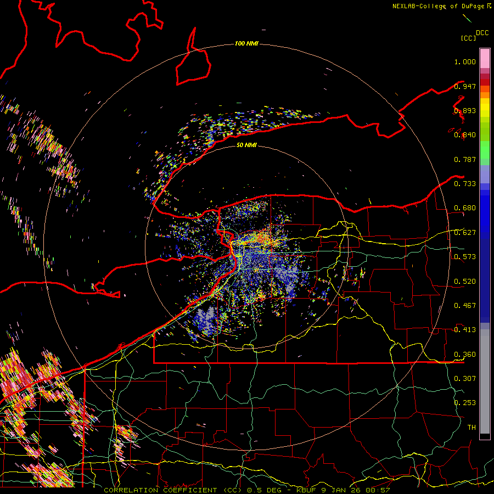Click the 0.467 value on the color scale
The height and width of the screenshot is (494, 494).
[465, 306]
